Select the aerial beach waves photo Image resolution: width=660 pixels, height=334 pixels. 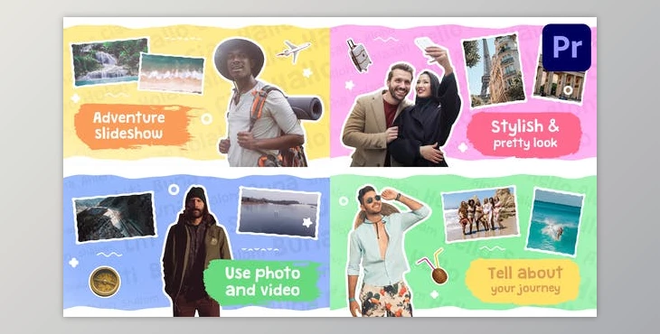pyautogui.click(x=171, y=73)
